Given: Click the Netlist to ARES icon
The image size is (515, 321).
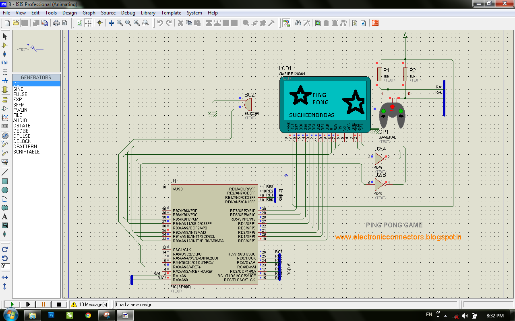Looking at the screenshot, I should tap(375, 23).
